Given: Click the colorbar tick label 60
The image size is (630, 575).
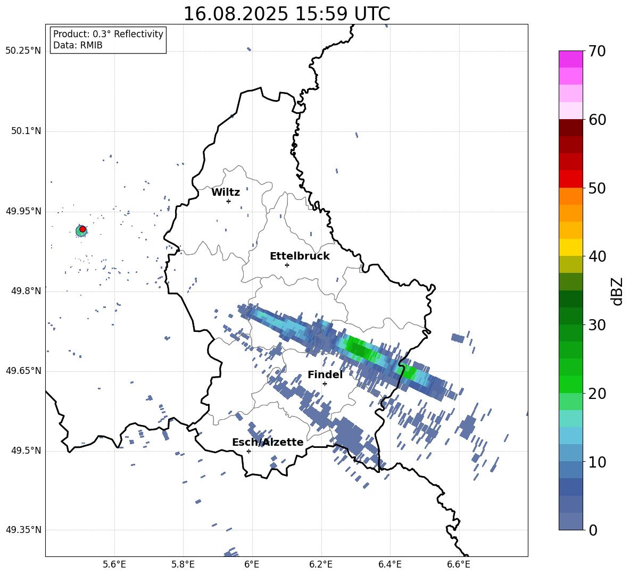Looking at the screenshot, I should pos(597,120).
